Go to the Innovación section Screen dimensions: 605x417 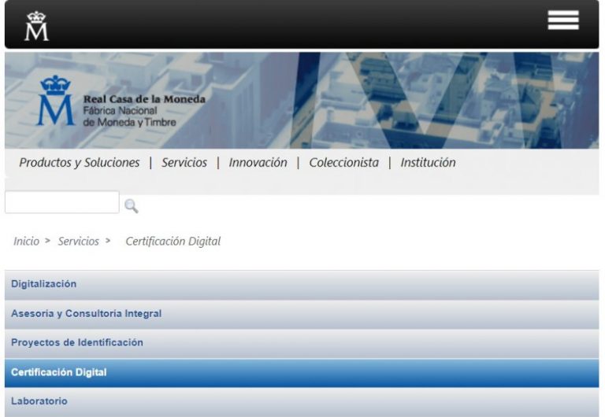click(258, 163)
